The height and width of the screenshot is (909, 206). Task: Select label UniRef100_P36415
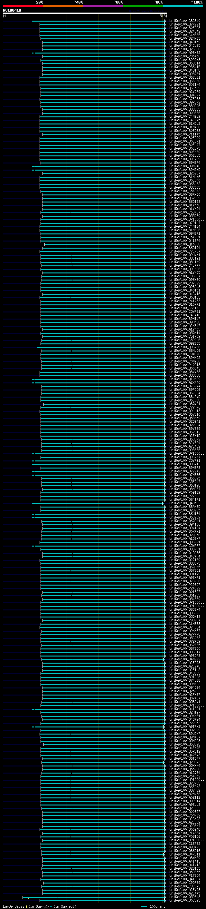(184, 67)
